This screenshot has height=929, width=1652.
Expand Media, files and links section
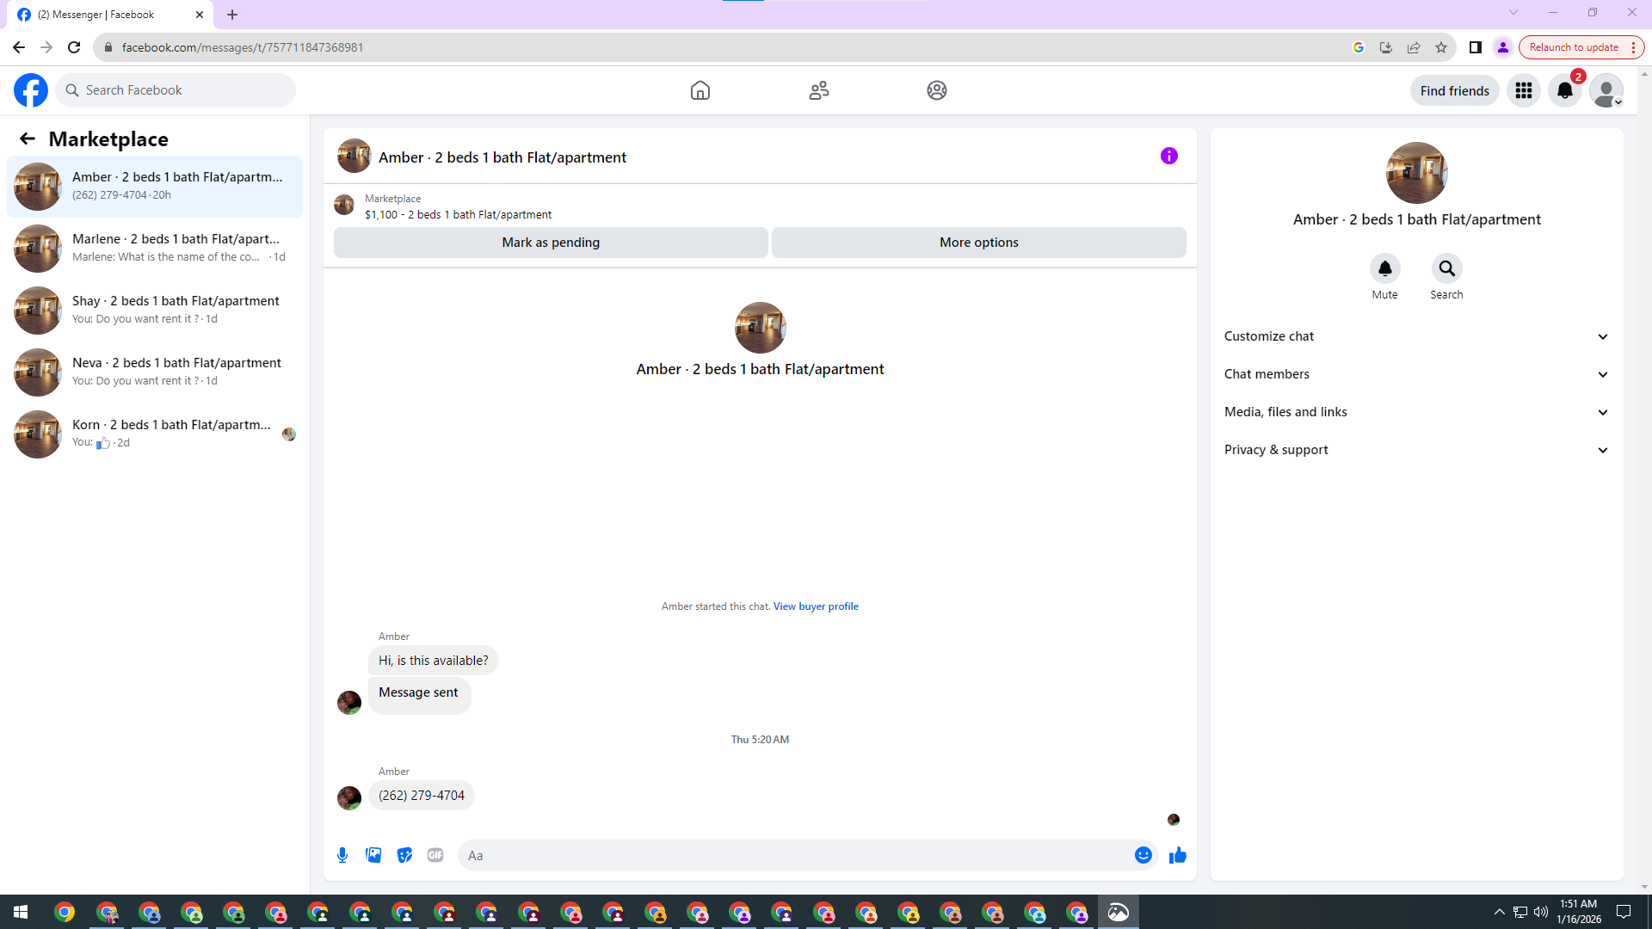pyautogui.click(x=1416, y=412)
